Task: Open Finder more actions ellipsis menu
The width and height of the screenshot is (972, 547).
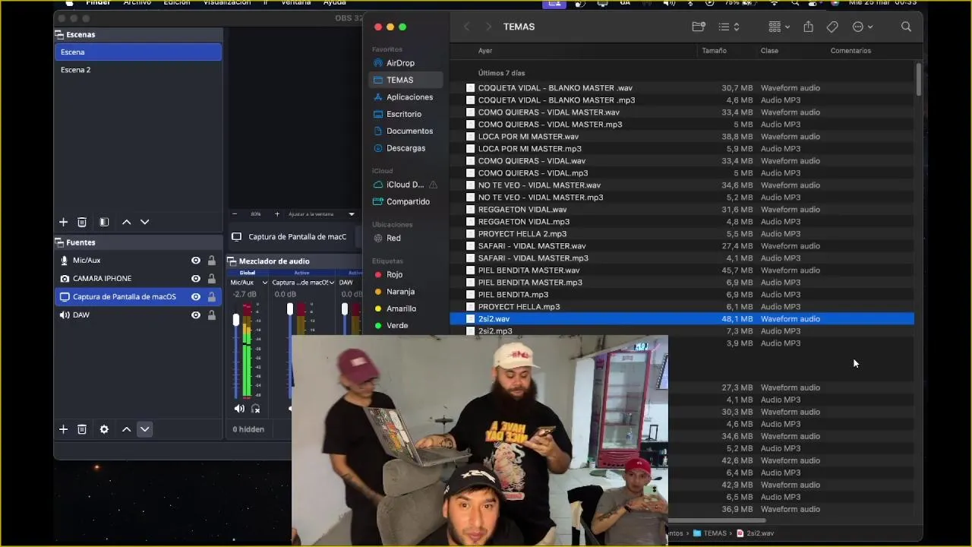Action: (x=863, y=27)
